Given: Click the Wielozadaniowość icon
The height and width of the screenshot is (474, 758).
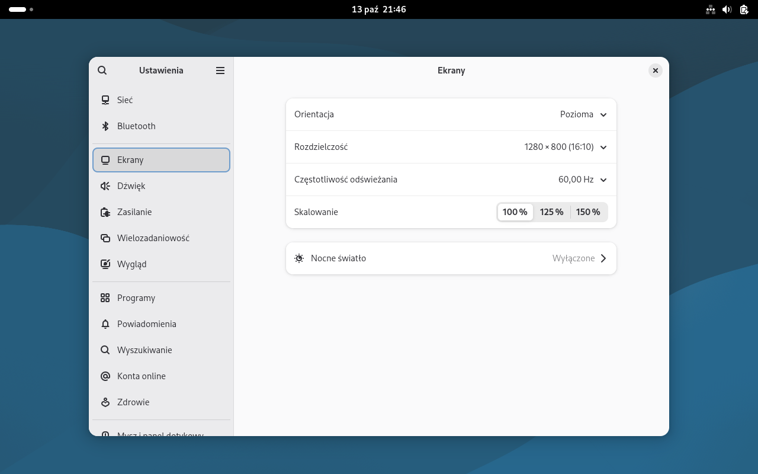Looking at the screenshot, I should point(105,238).
